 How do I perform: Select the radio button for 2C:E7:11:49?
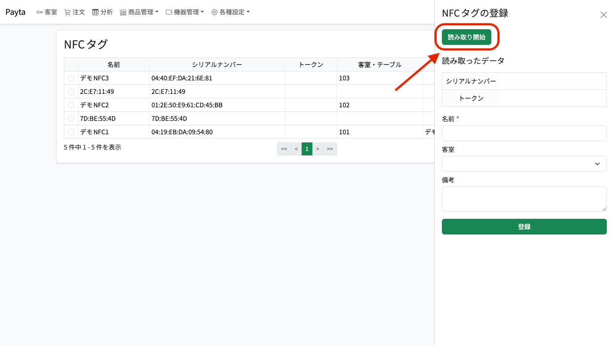(x=71, y=92)
